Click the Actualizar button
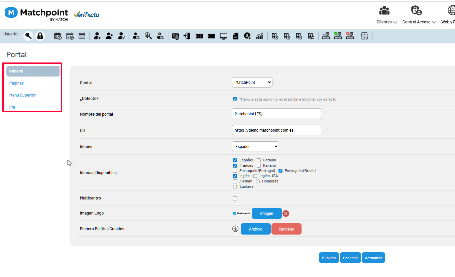This screenshot has height=277, width=455. [373, 258]
